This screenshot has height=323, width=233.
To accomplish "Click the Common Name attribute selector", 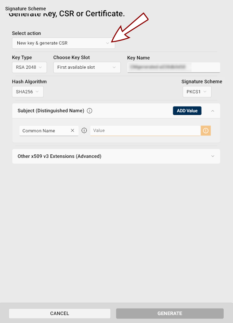I will click(x=44, y=131).
